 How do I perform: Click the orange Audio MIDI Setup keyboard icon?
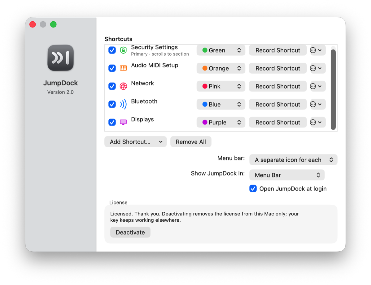(x=123, y=68)
